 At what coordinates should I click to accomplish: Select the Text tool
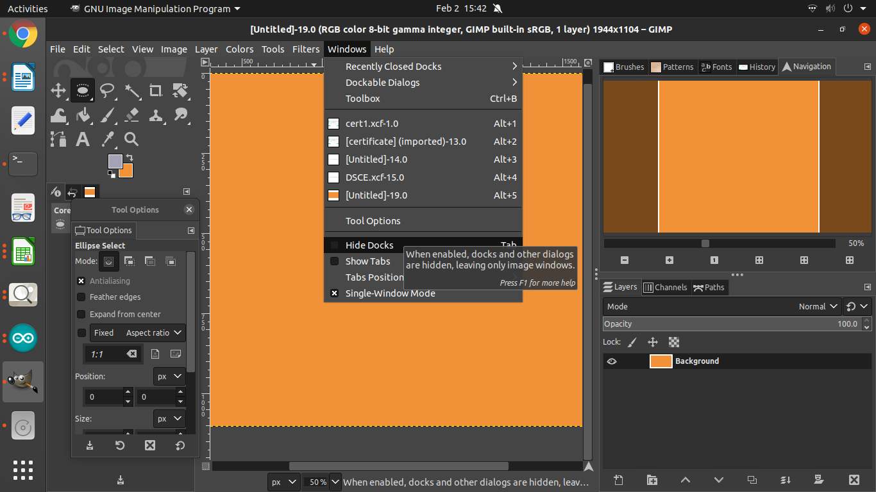pos(83,139)
